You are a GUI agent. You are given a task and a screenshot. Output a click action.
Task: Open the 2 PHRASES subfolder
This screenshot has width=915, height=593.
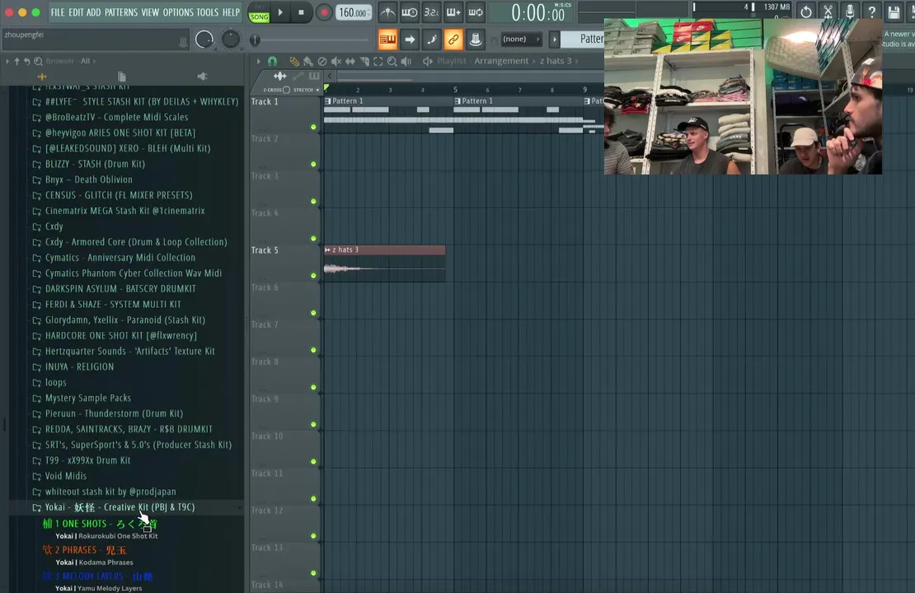click(x=84, y=550)
